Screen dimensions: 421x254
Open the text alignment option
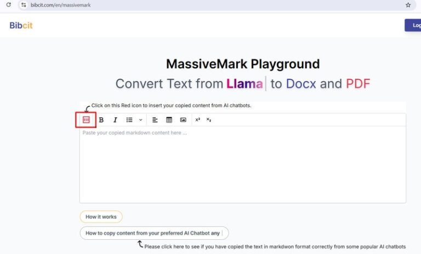[155, 120]
